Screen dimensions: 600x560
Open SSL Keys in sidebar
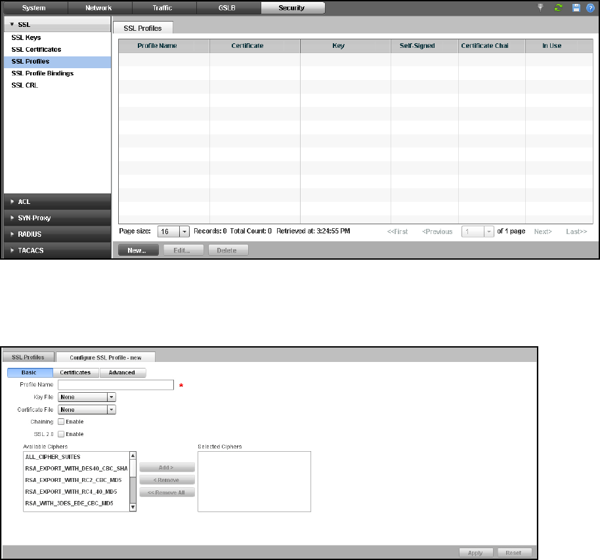pyautogui.click(x=57, y=37)
